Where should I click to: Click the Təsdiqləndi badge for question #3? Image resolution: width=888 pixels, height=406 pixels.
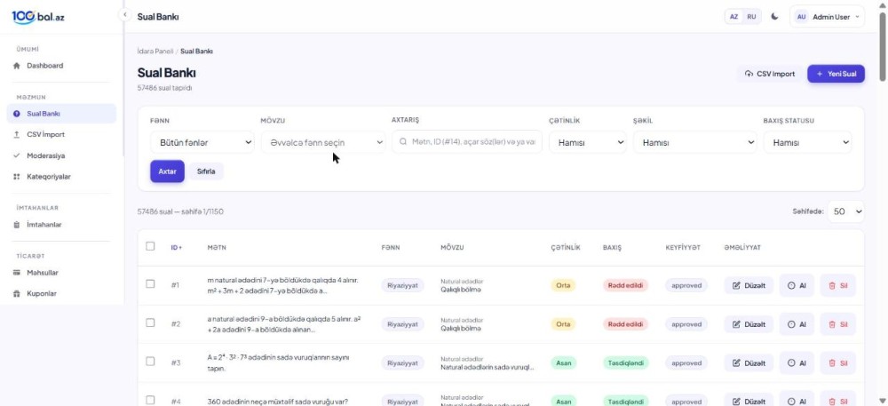point(625,363)
